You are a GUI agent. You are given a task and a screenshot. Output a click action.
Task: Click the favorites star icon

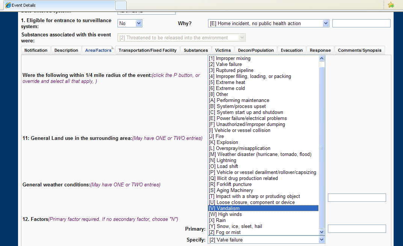pos(391,5)
